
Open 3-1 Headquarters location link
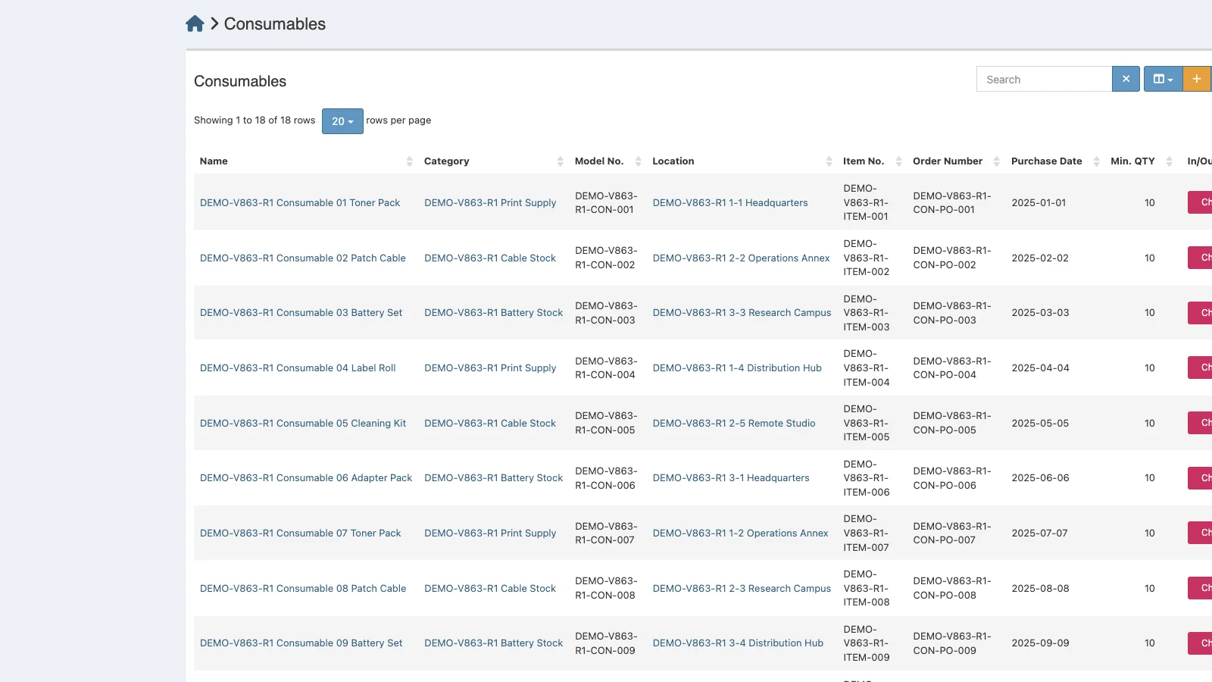(x=731, y=477)
